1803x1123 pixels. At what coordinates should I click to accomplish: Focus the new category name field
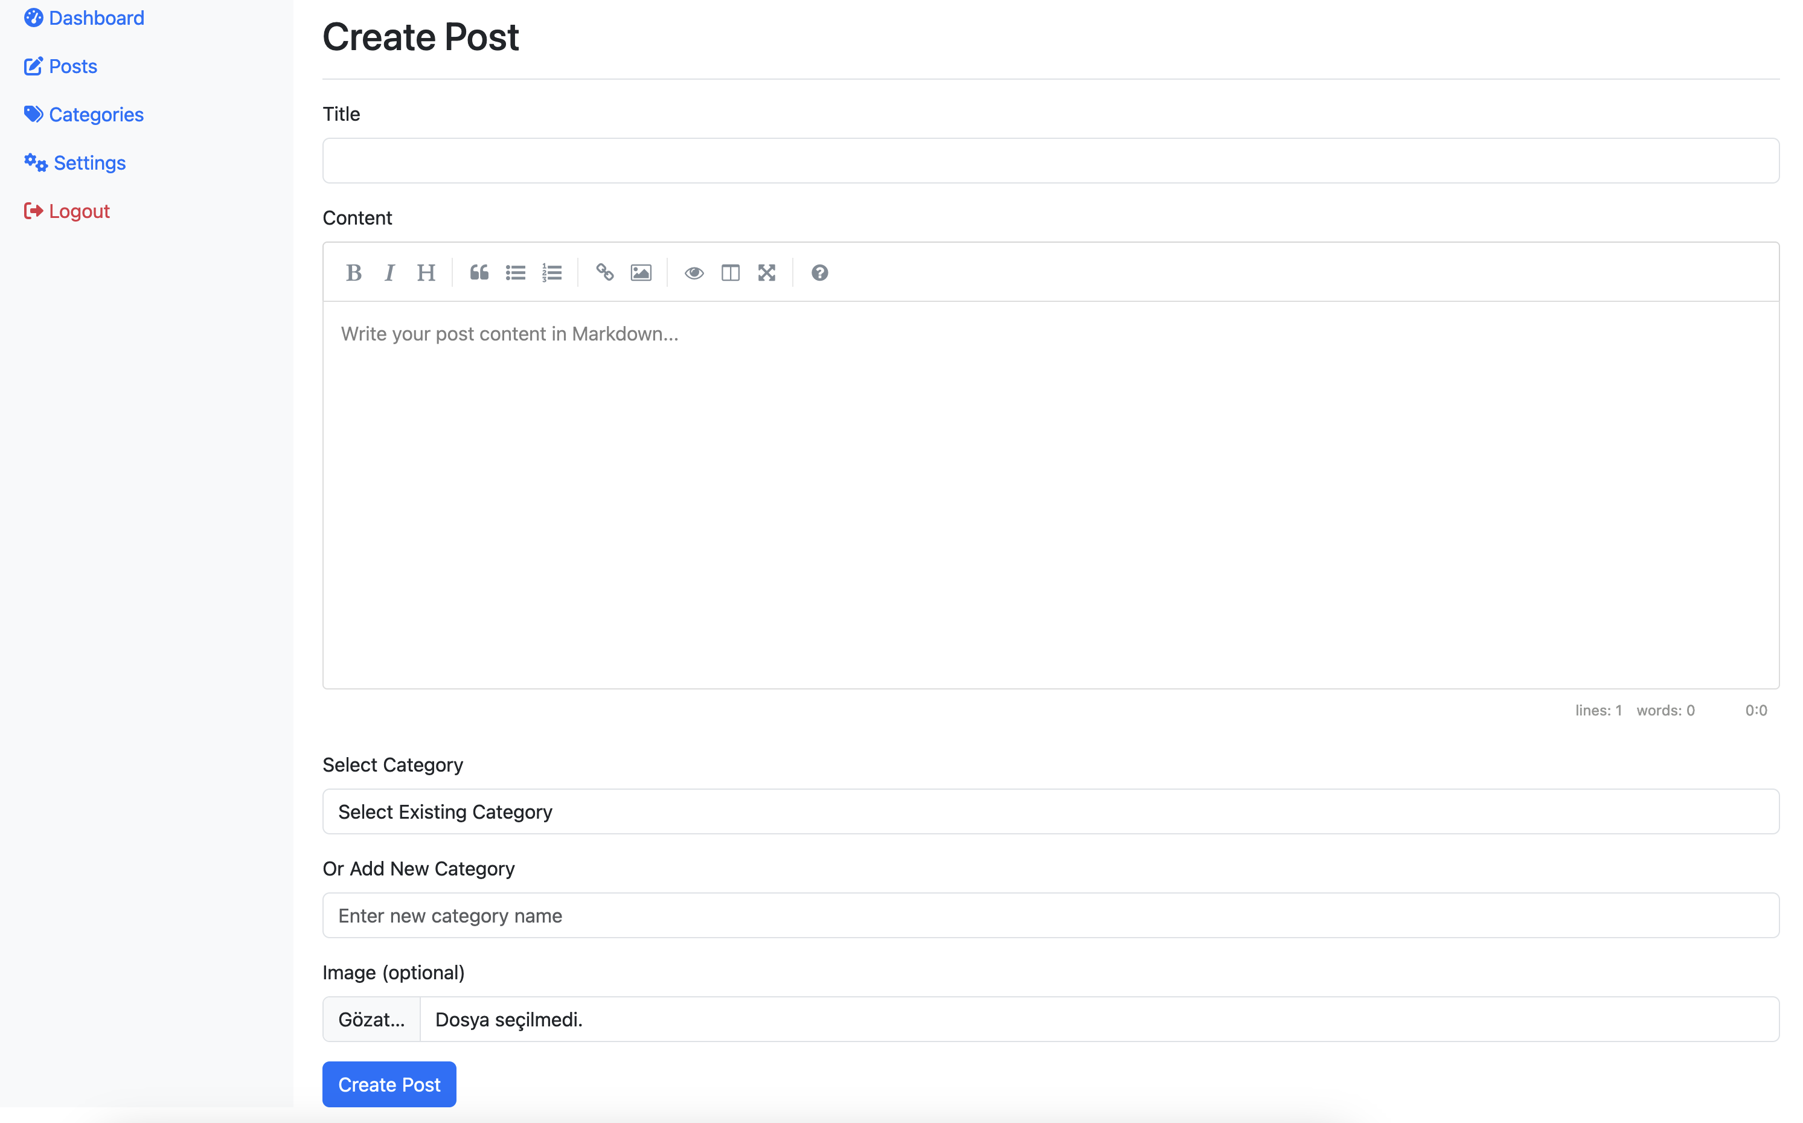[x=1051, y=915]
